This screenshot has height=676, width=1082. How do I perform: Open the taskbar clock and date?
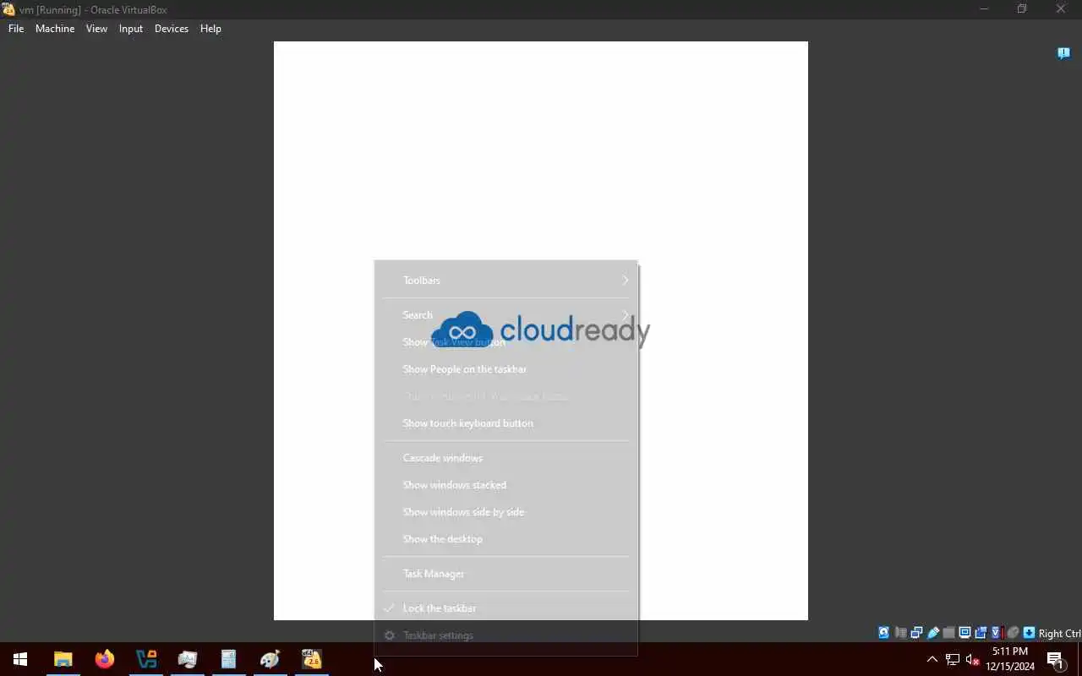coord(1010,659)
